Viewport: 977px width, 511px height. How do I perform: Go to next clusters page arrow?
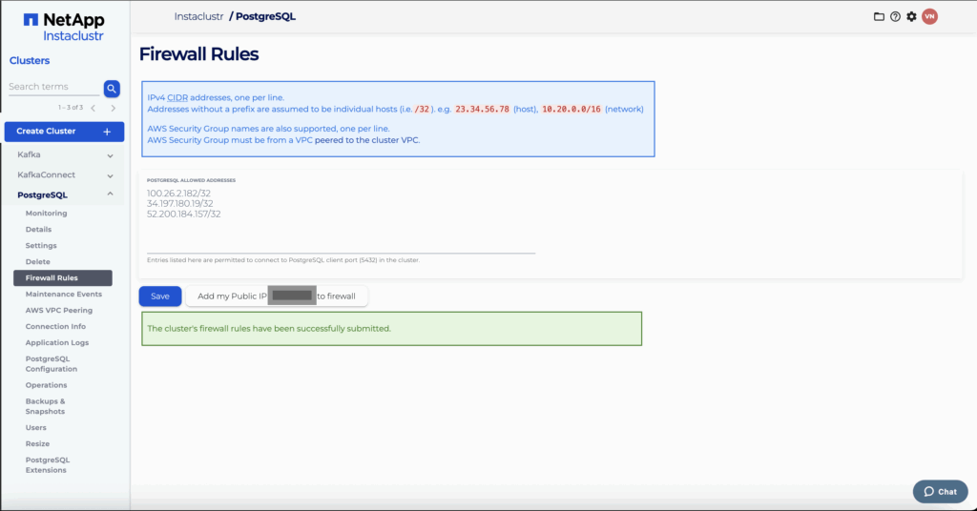pyautogui.click(x=113, y=108)
